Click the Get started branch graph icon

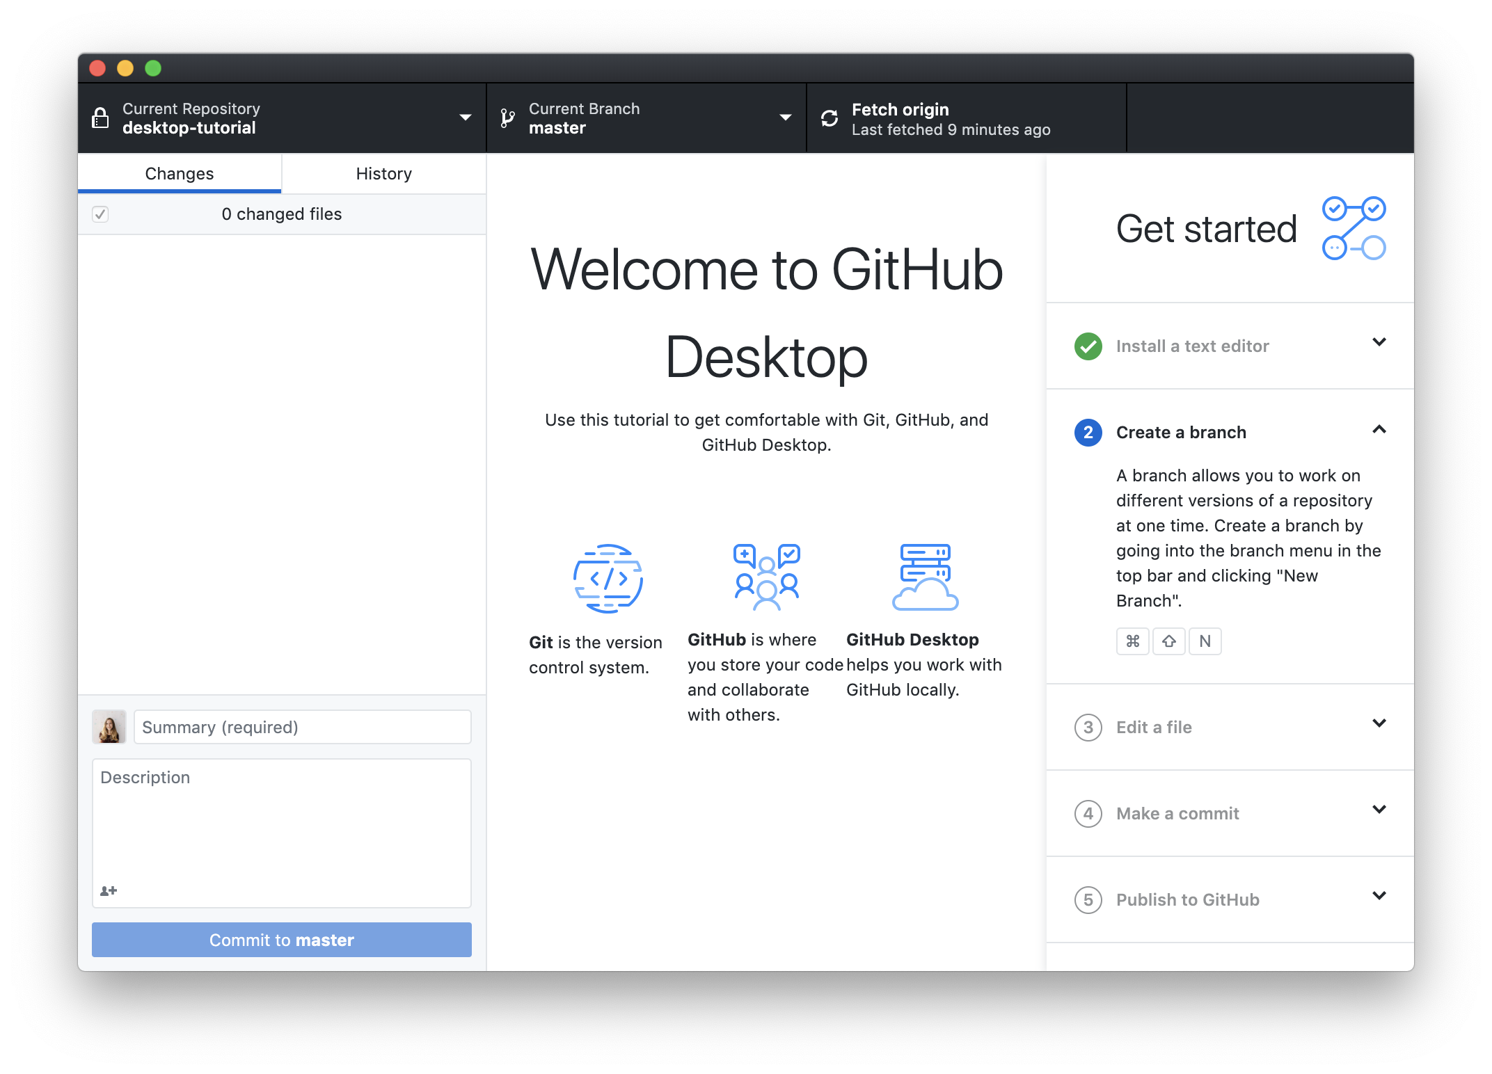click(x=1354, y=228)
